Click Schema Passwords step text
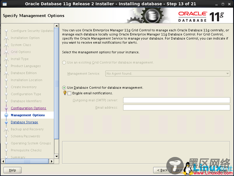This screenshot has width=234, height=176. point(25,136)
